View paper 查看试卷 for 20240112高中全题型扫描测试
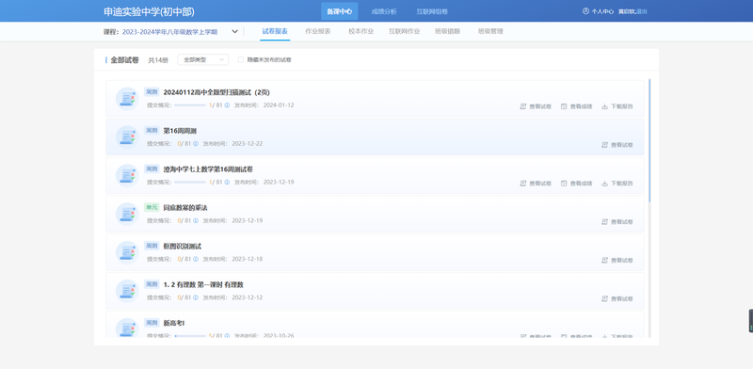 point(536,106)
